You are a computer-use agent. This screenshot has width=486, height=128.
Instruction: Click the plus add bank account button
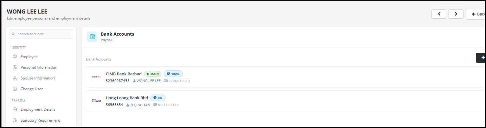(x=481, y=58)
